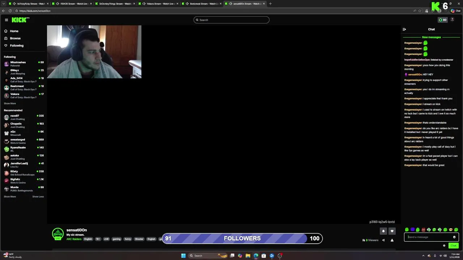Open Murda channel in Recommended

coord(24,189)
